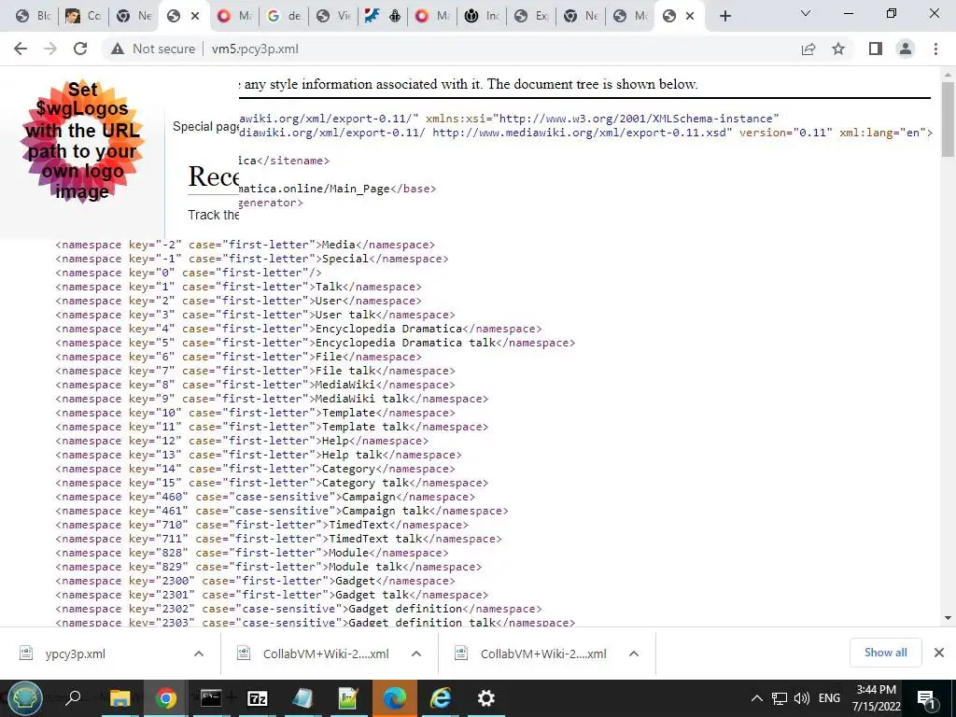Open the downloaded ypcy3p.xml file
Image resolution: width=956 pixels, height=717 pixels.
(76, 654)
